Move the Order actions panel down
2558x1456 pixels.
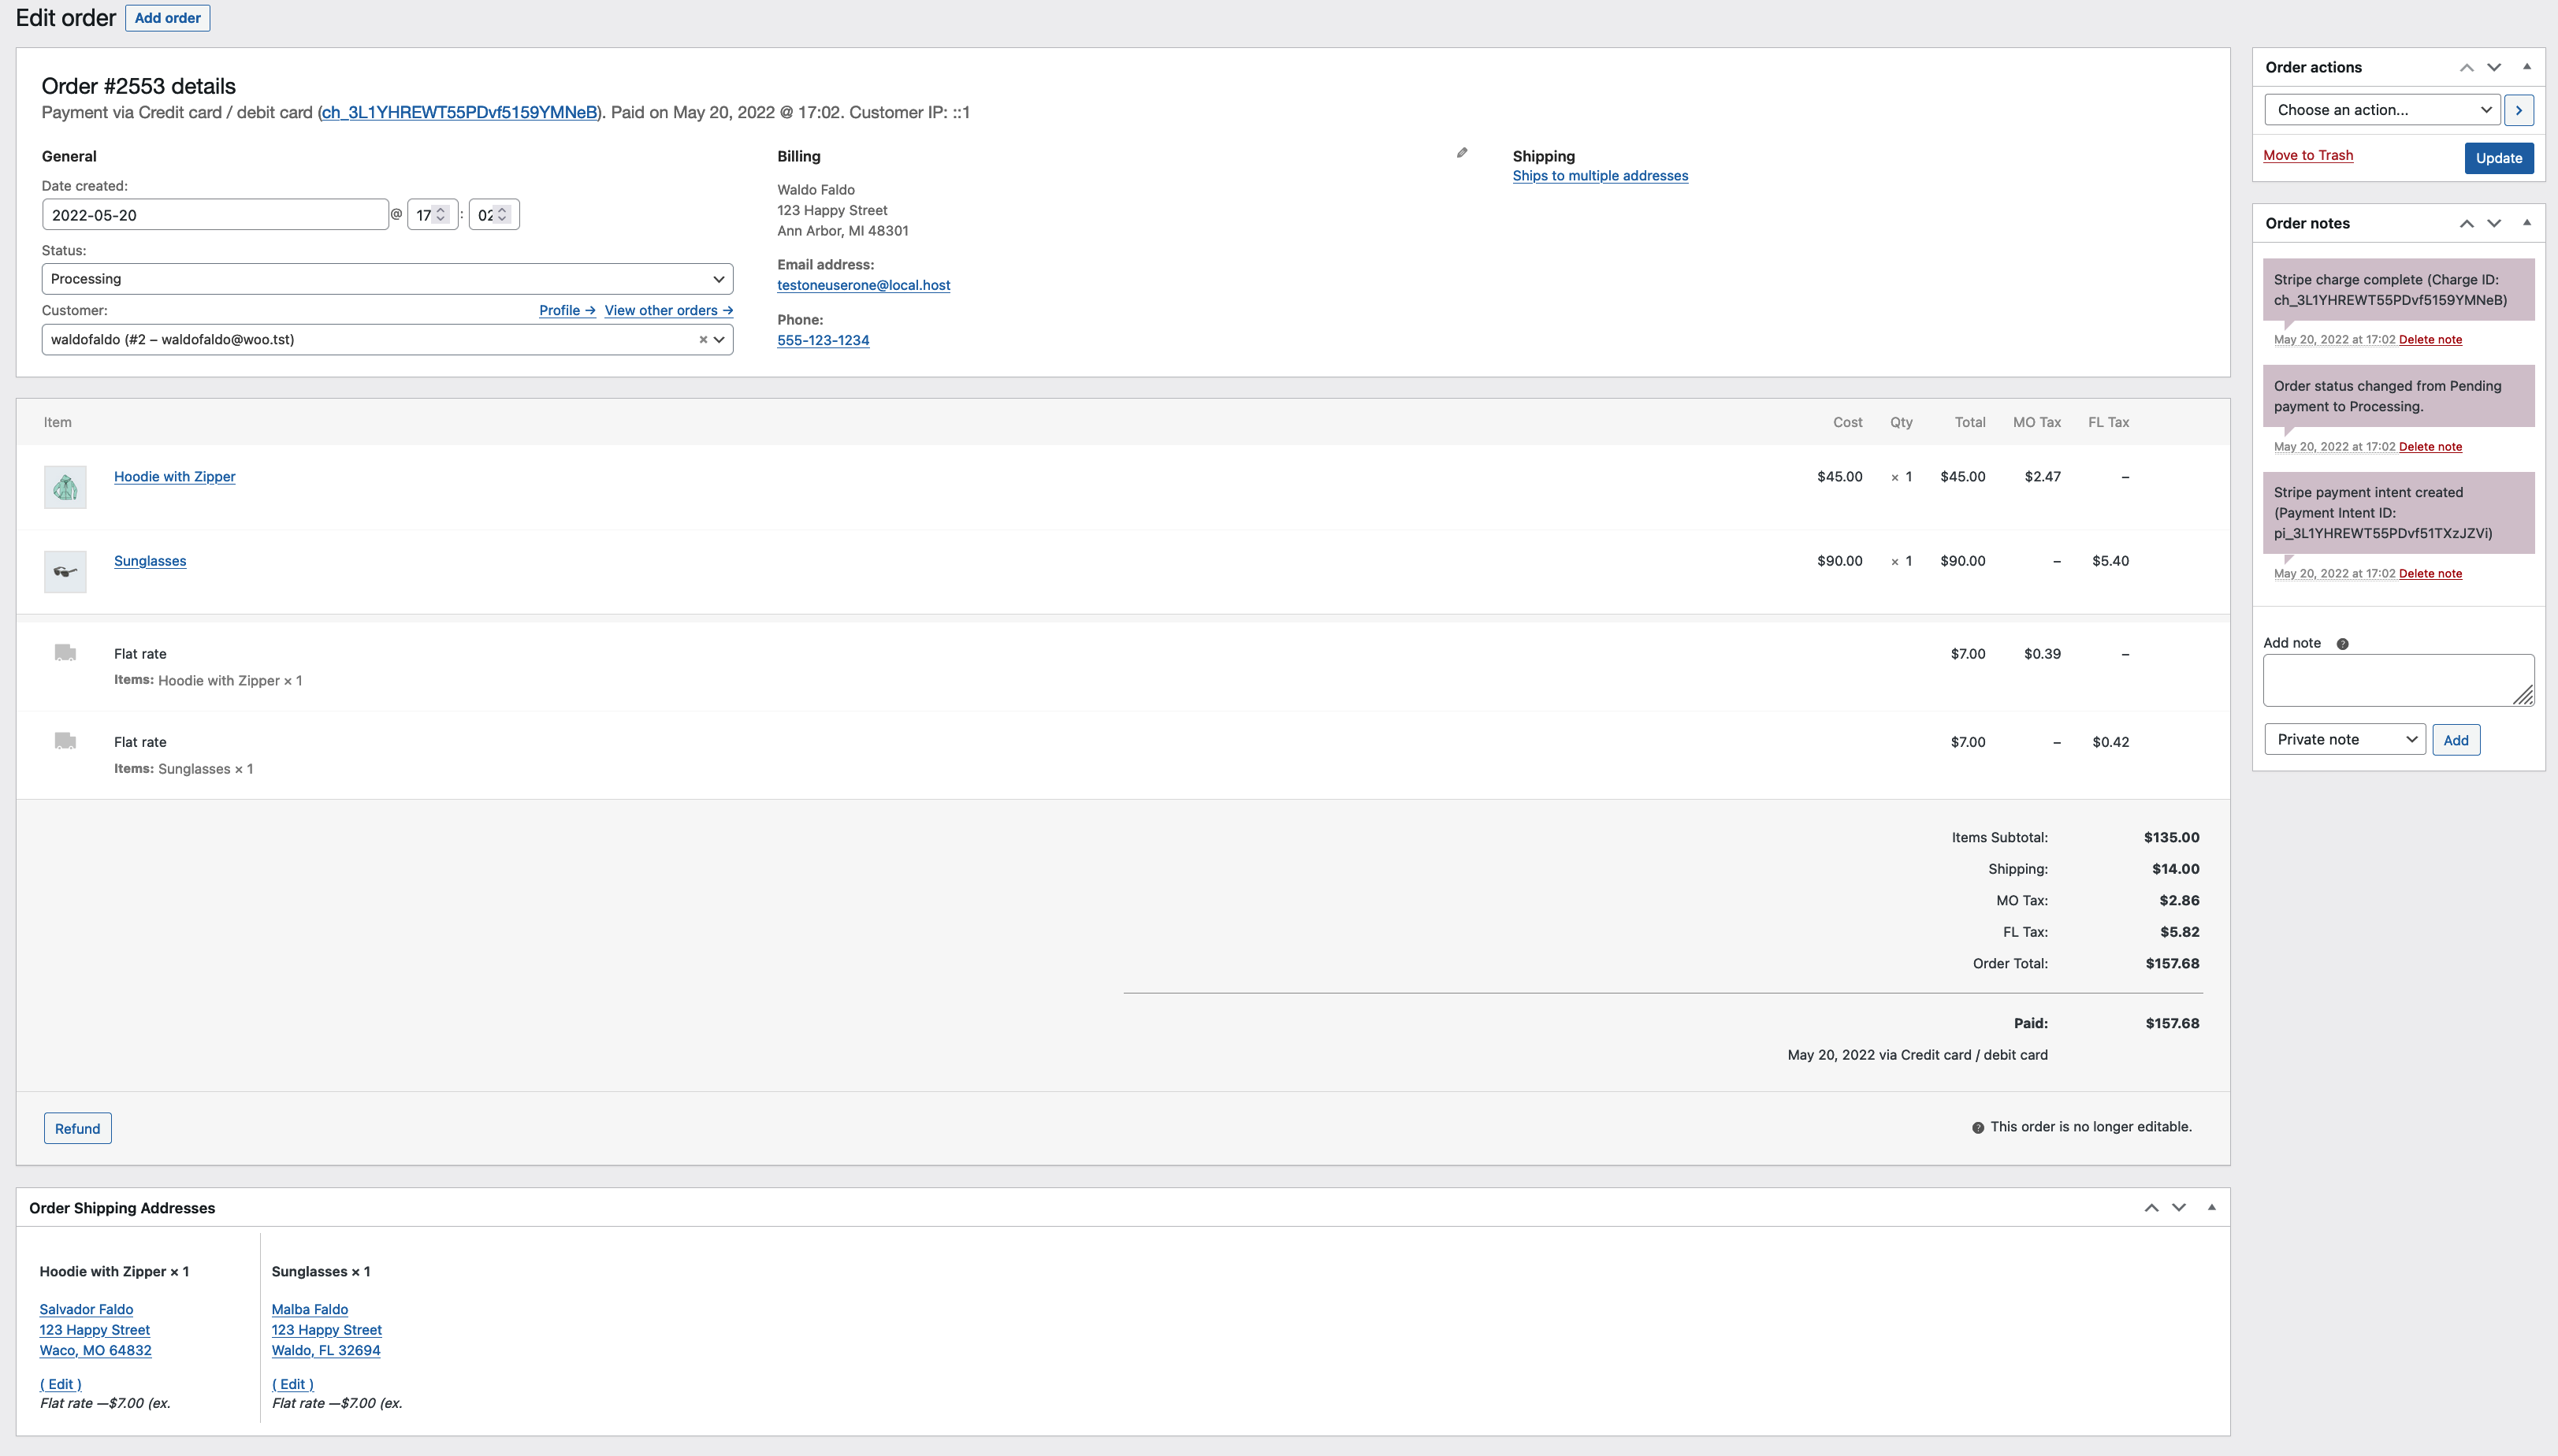(x=2494, y=67)
